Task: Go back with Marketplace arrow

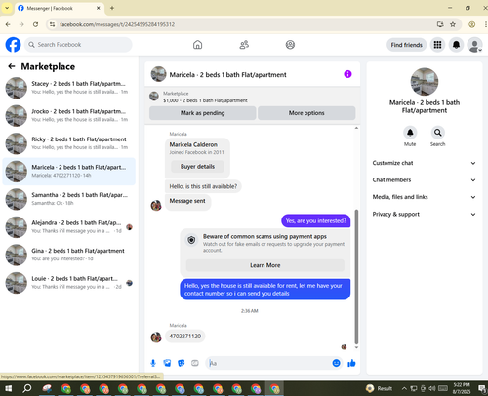Action: pyautogui.click(x=12, y=66)
